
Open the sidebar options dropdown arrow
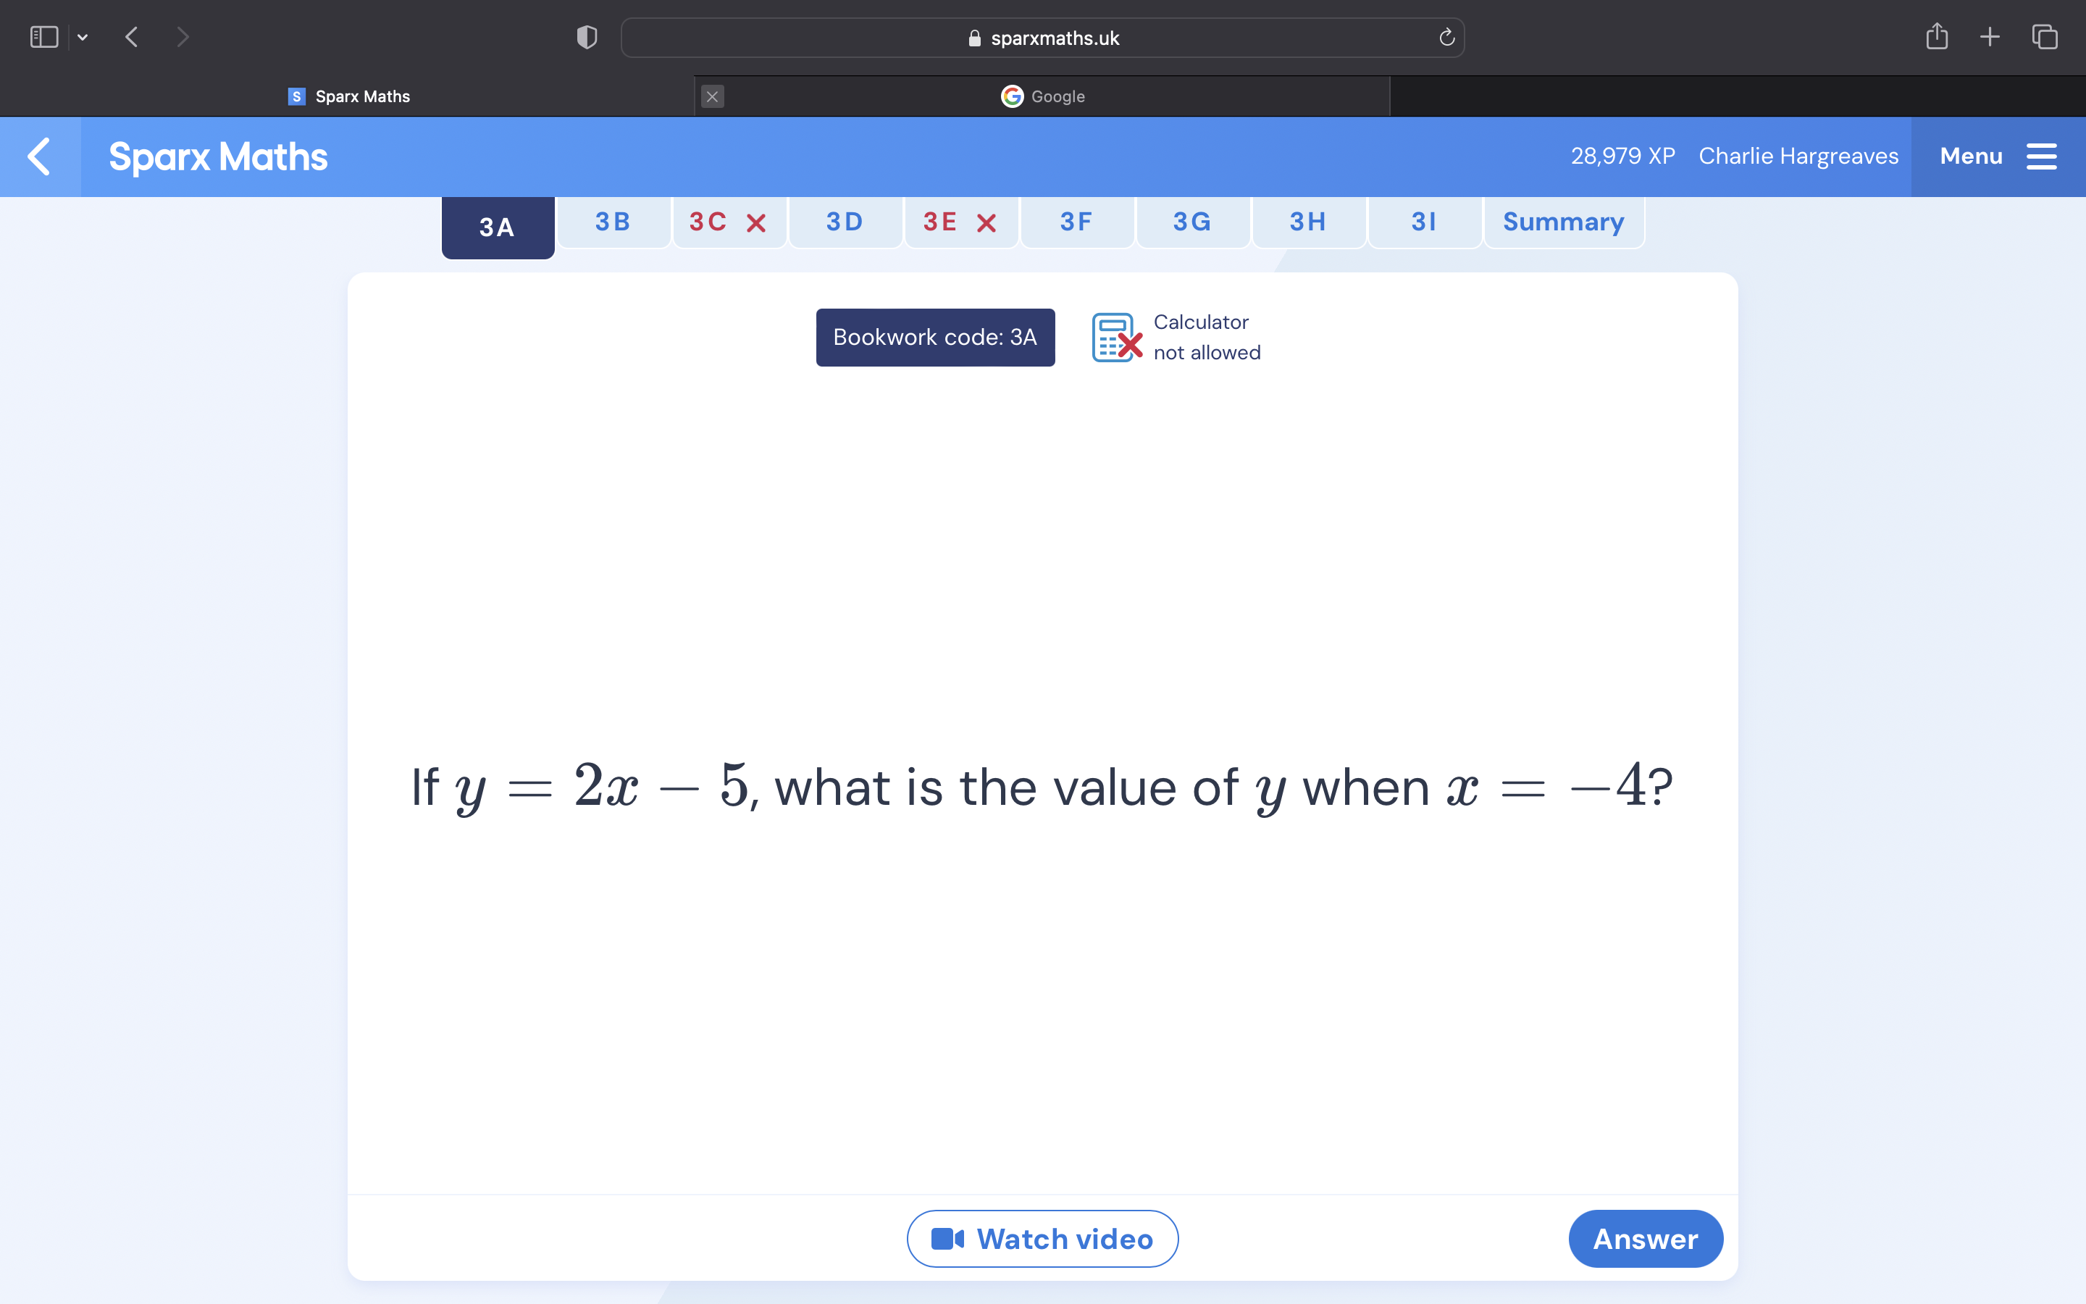(x=83, y=37)
